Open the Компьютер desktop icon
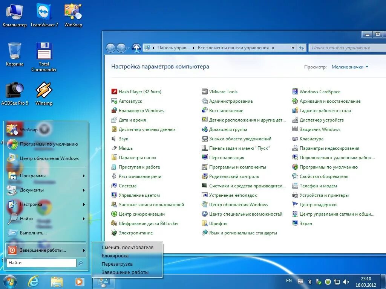Image resolution: width=386 pixels, height=289 pixels. pyautogui.click(x=15, y=15)
